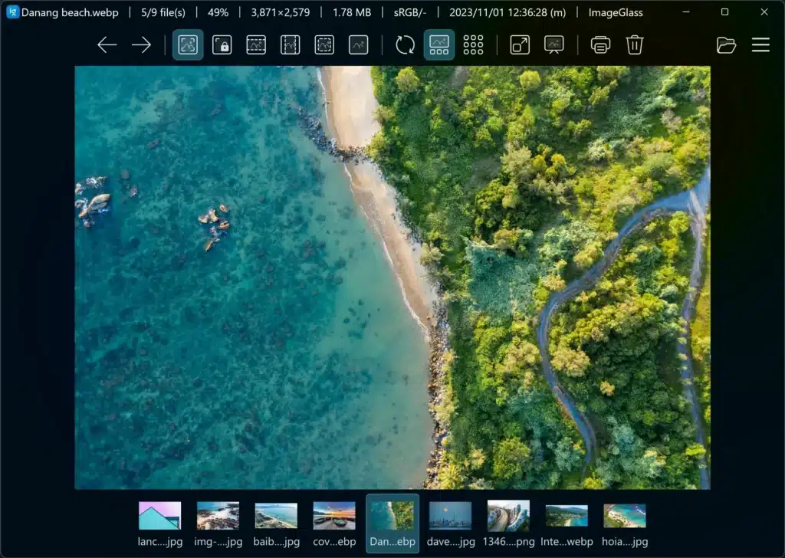
Task: Open a file with the folder icon
Action: point(726,45)
